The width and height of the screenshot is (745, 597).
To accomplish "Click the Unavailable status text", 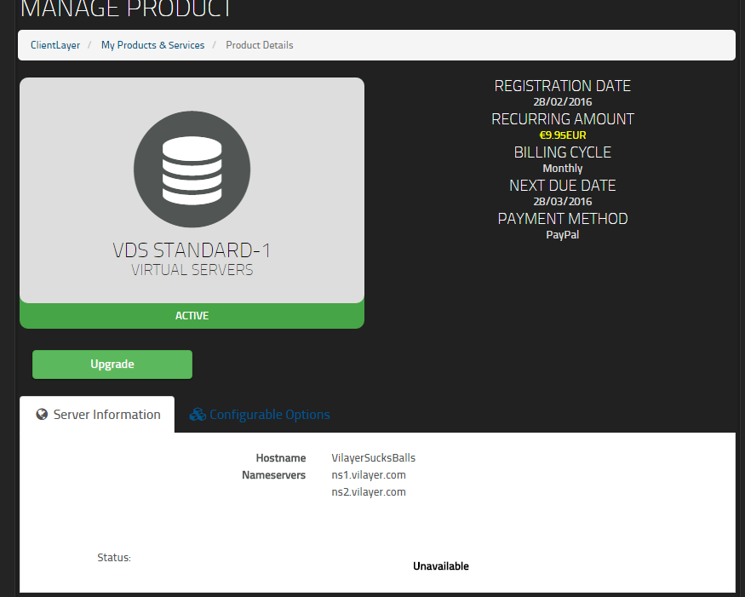I will (x=441, y=566).
